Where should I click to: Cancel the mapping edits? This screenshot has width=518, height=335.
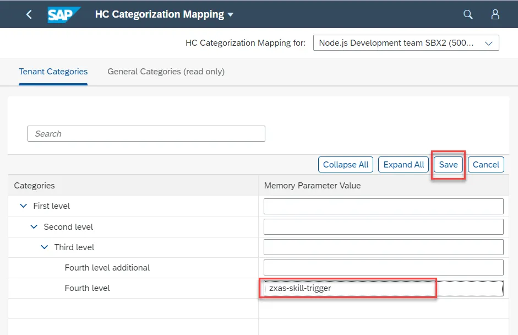[x=486, y=164]
